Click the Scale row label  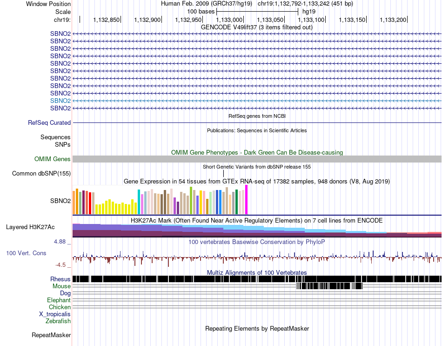63,12
